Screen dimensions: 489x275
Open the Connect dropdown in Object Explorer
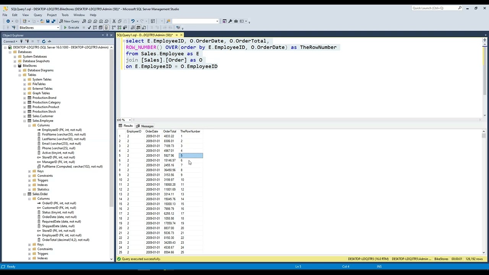11,41
